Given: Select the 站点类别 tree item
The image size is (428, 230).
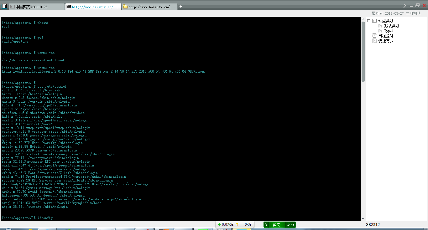Looking at the screenshot, I should pos(386,21).
